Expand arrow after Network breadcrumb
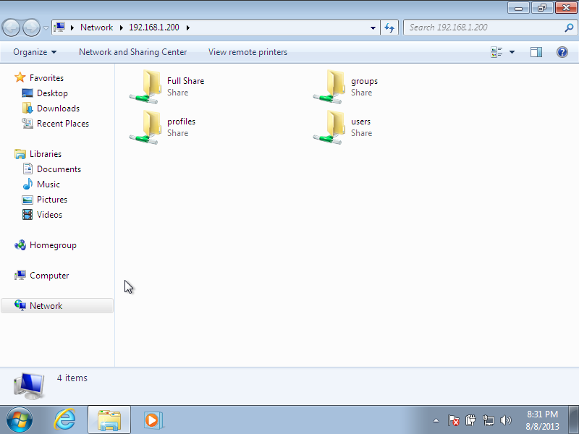This screenshot has height=434, width=579. tap(121, 27)
